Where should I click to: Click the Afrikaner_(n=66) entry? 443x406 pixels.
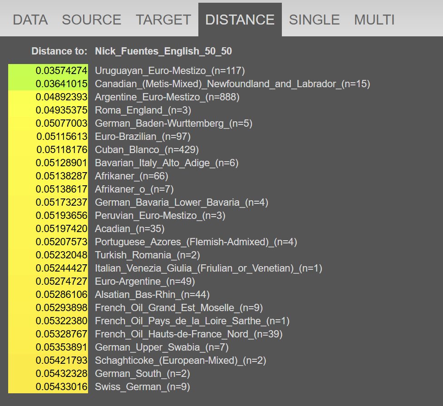click(x=132, y=176)
